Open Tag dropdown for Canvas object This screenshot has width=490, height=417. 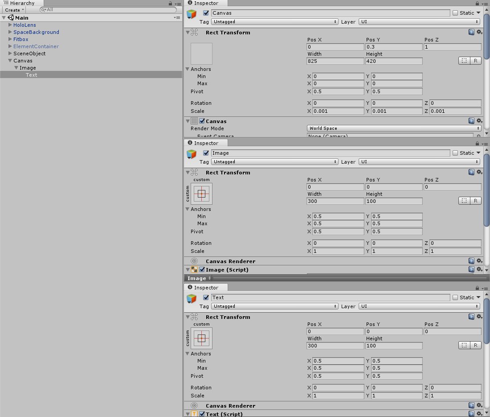275,21
